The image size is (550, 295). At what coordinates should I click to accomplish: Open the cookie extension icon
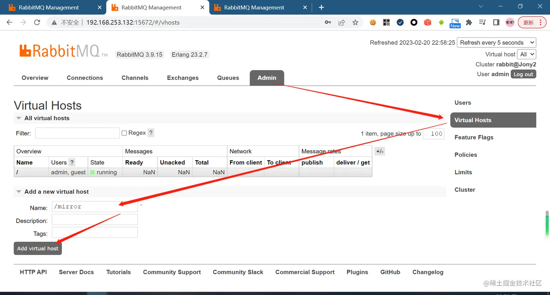(372, 22)
